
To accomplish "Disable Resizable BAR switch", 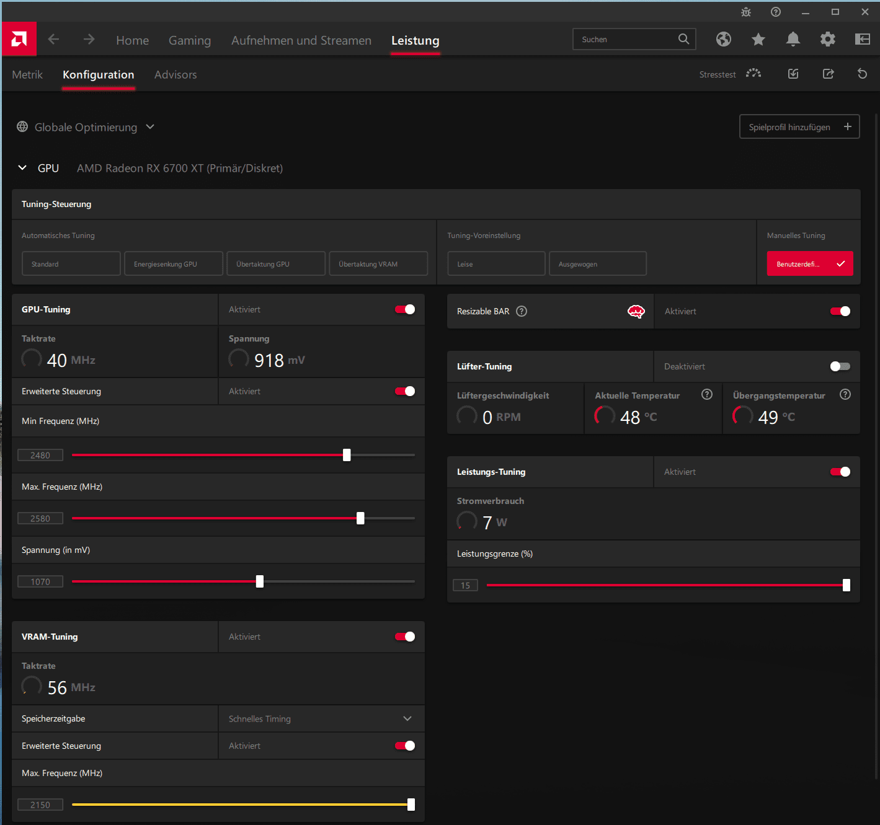I will coord(840,311).
